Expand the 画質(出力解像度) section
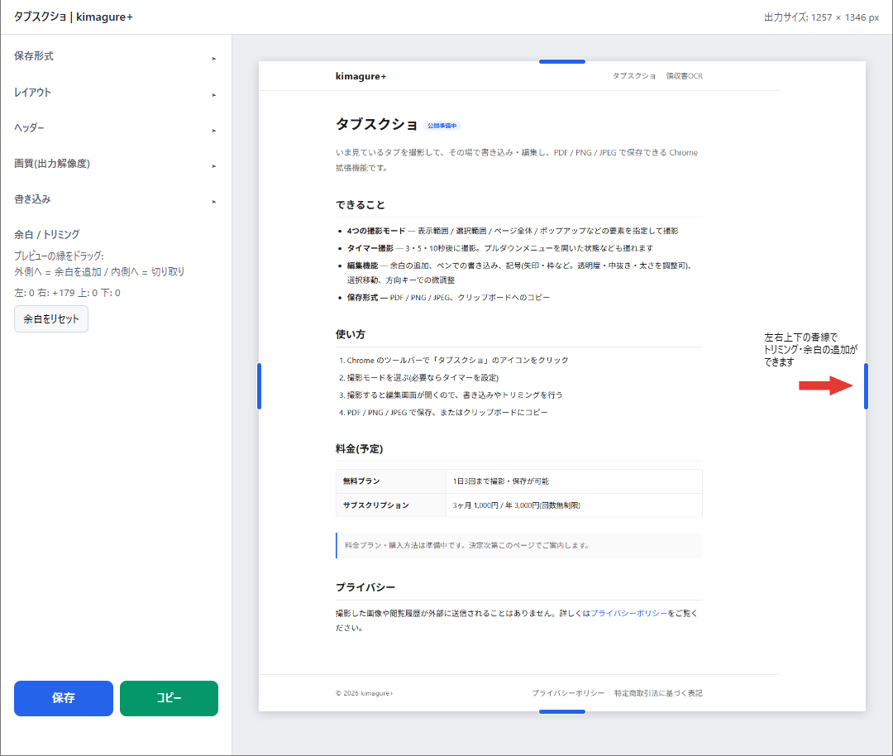The image size is (893, 756). (x=116, y=164)
